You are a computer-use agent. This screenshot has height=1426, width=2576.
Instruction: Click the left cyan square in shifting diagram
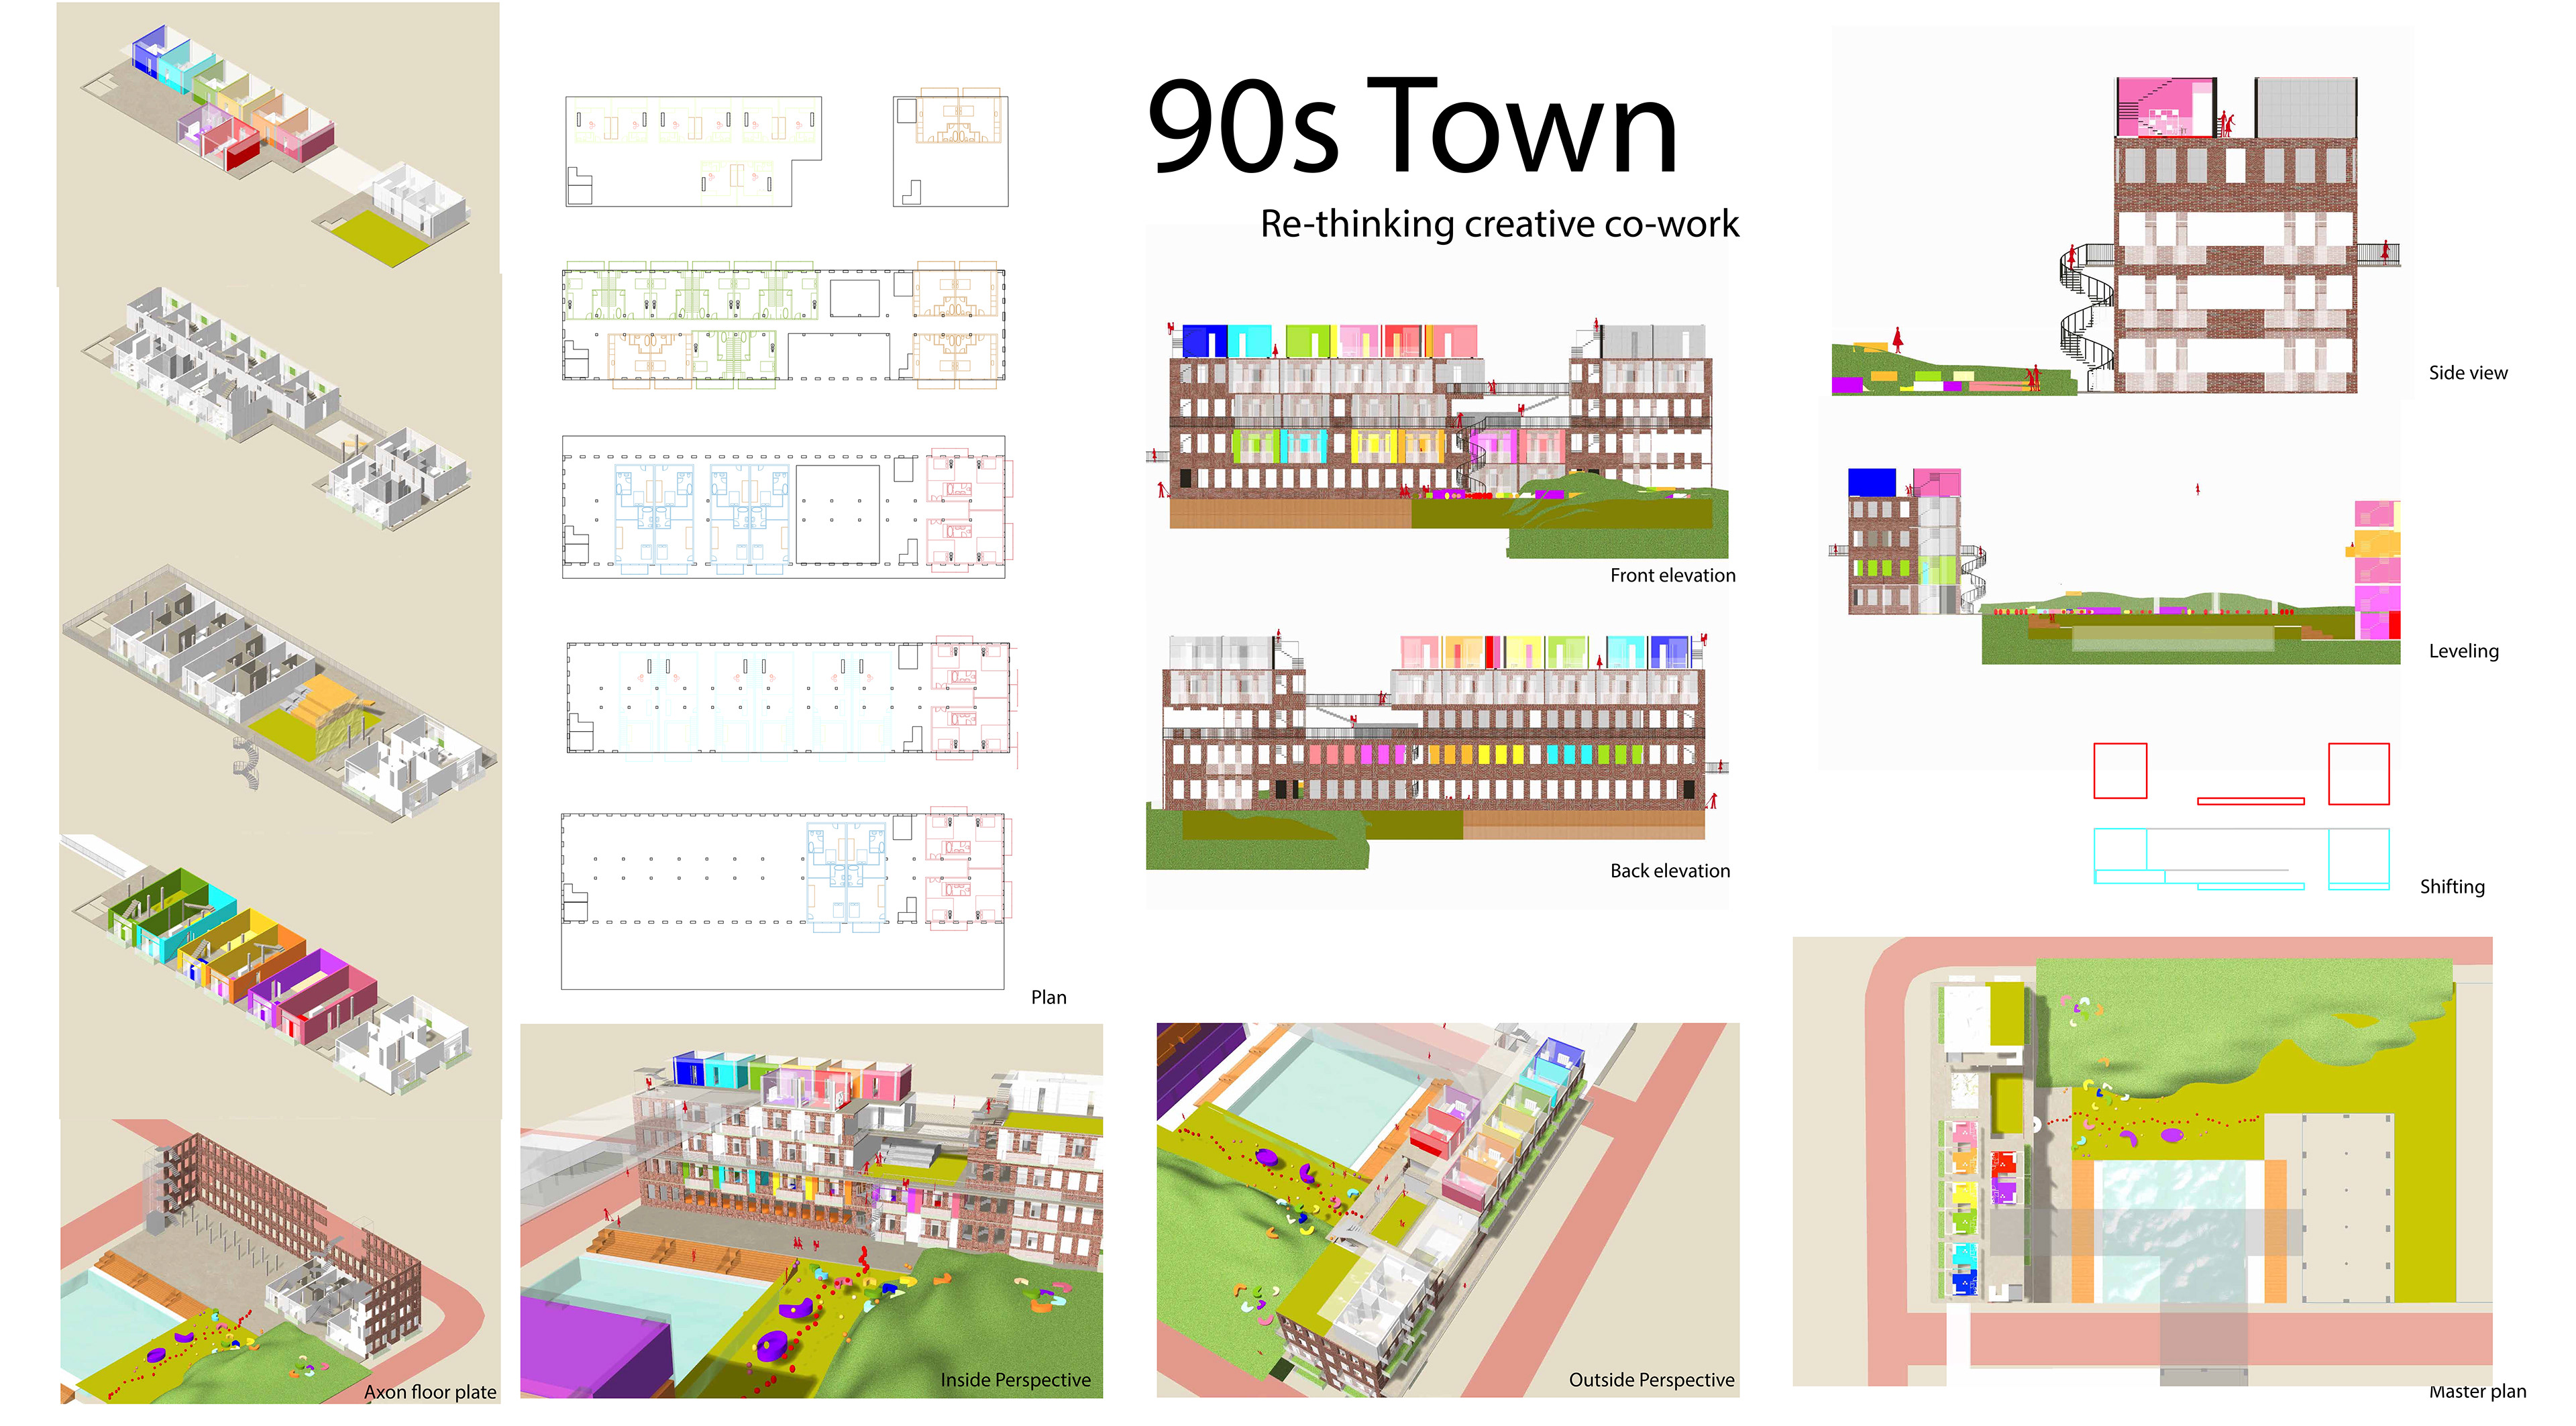(x=2120, y=850)
